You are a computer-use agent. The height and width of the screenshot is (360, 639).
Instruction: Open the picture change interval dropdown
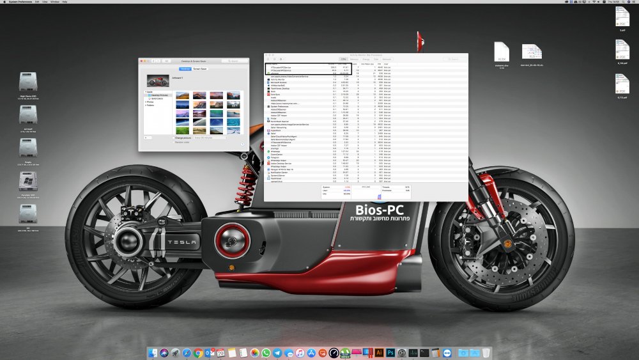click(x=210, y=138)
